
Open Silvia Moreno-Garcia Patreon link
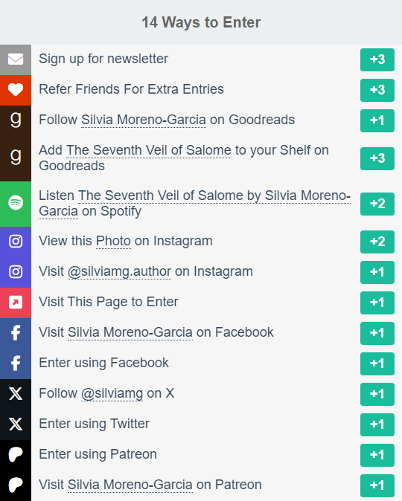click(130, 485)
